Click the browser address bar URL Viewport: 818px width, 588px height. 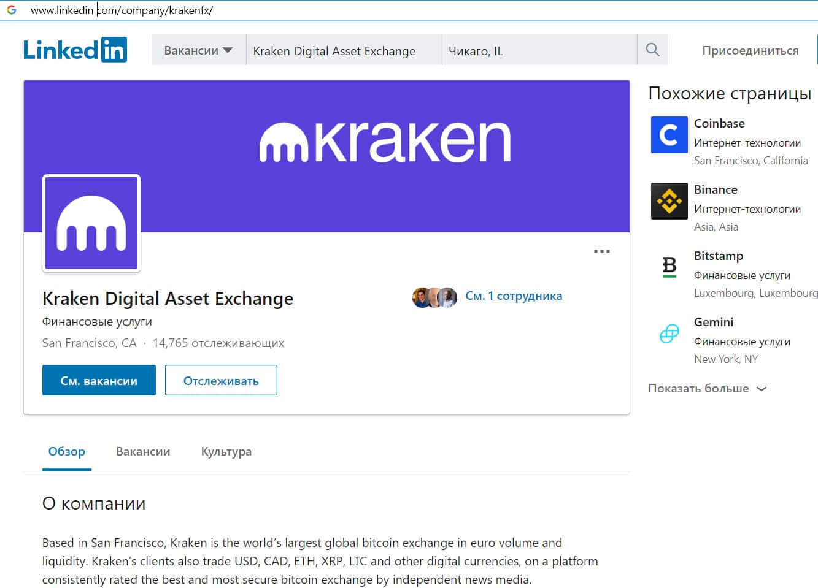click(122, 10)
